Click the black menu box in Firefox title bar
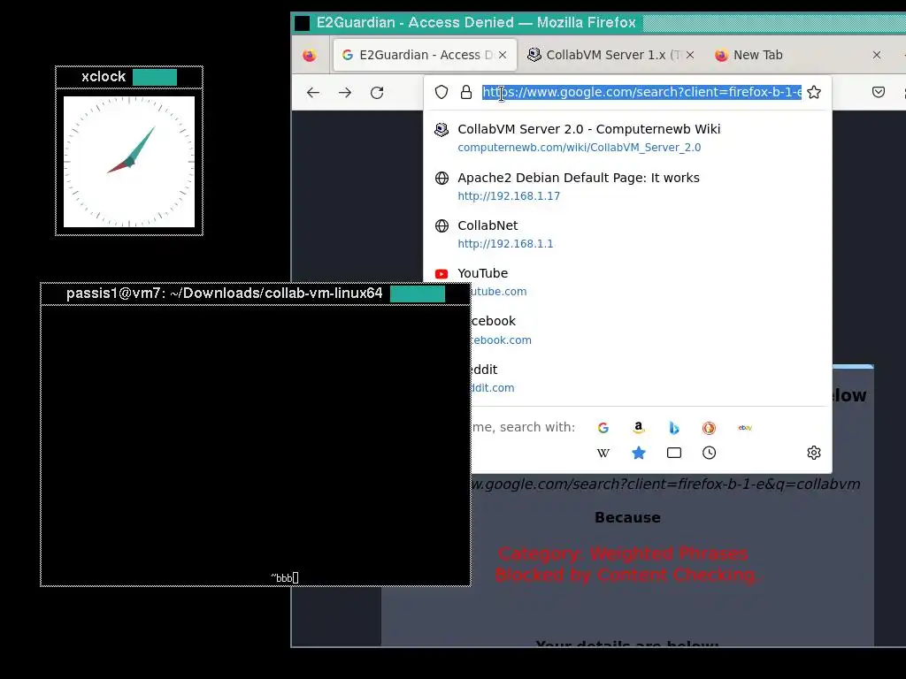 point(303,23)
